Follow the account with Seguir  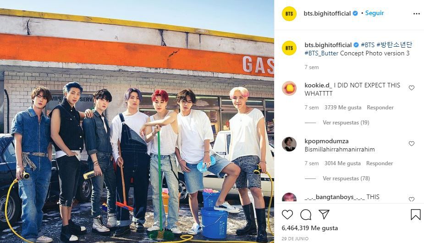point(374,13)
